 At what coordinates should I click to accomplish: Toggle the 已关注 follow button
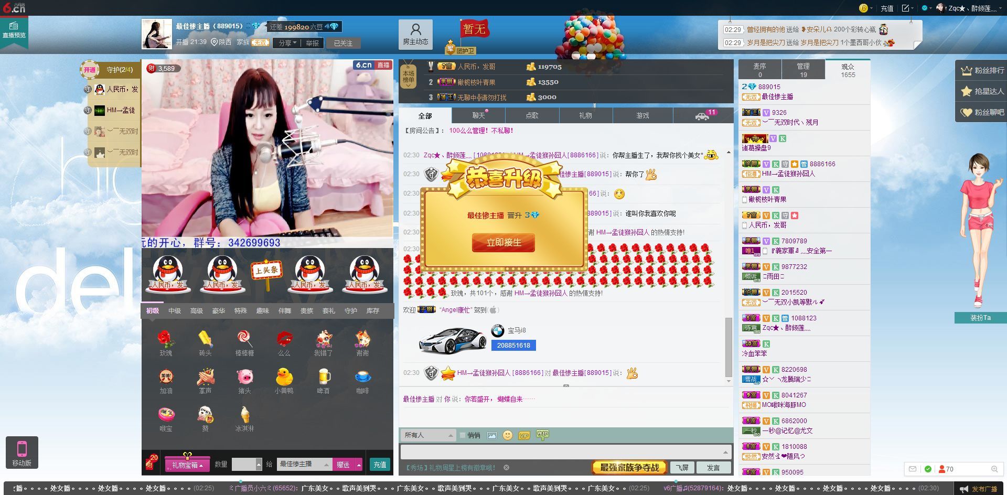[343, 43]
